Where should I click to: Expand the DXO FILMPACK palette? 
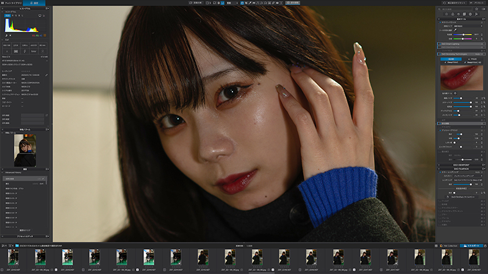click(x=461, y=169)
